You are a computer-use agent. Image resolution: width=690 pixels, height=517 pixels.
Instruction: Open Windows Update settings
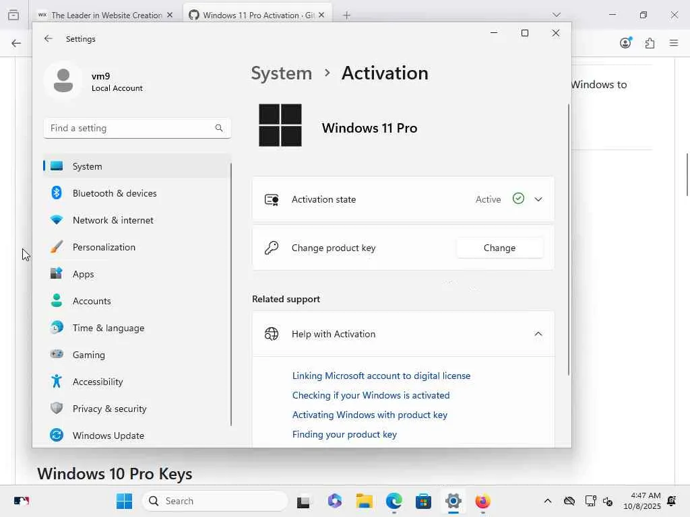coord(137,436)
